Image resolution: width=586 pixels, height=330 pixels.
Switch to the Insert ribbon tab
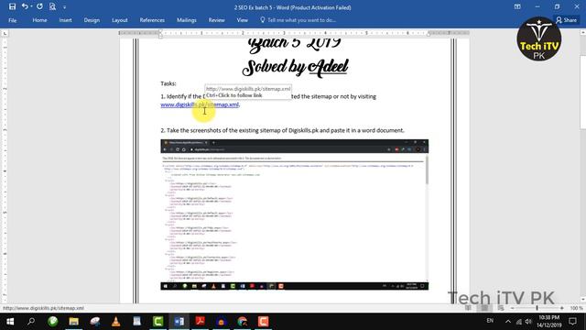coord(65,20)
